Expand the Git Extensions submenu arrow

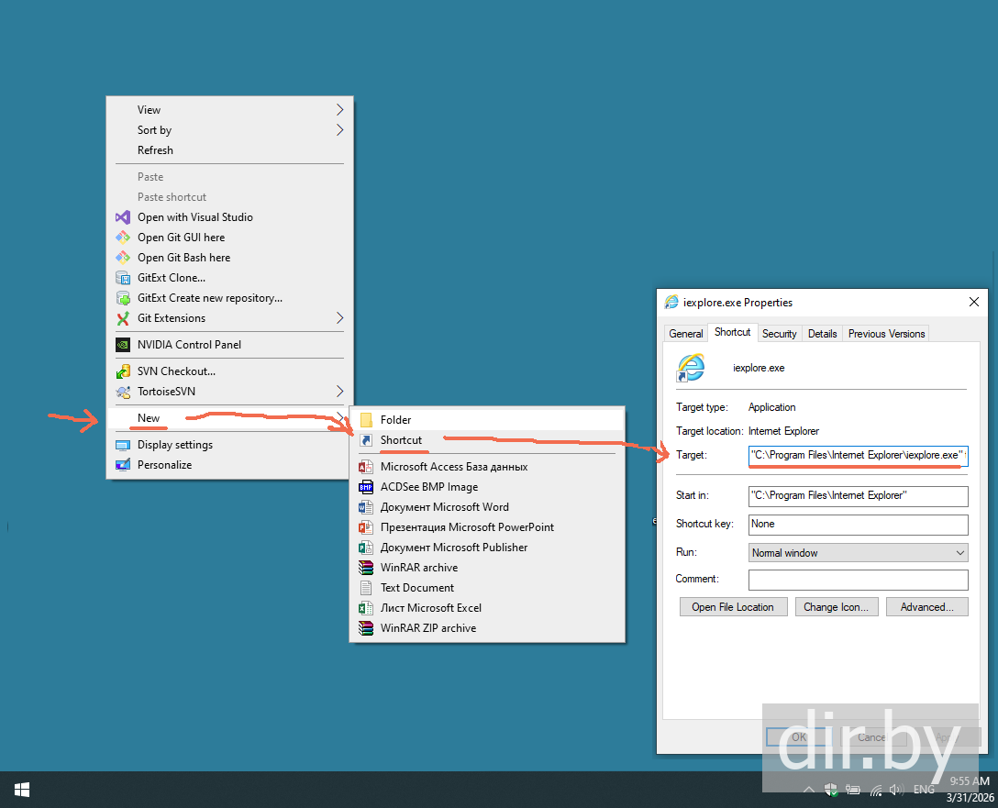coord(340,318)
